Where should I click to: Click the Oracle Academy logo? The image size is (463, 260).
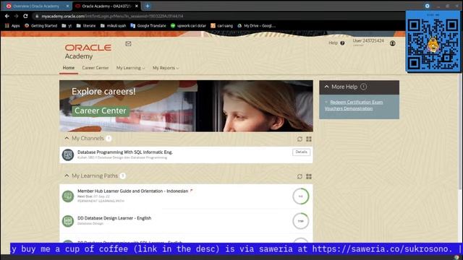[88, 51]
